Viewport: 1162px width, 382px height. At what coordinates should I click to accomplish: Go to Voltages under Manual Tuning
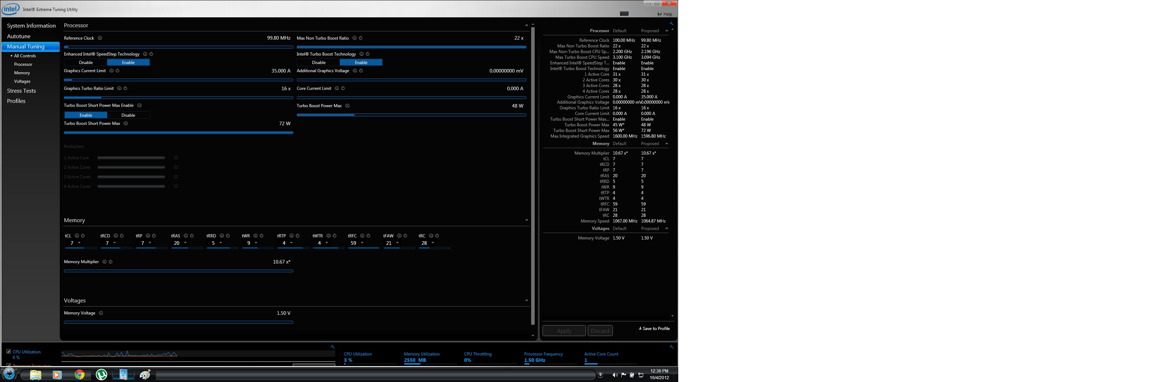pos(22,82)
